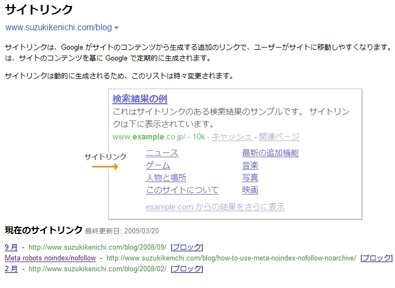Click the www.example.co.jp/ - 10k green URL text
The width and height of the screenshot is (395, 288).
coord(159,137)
